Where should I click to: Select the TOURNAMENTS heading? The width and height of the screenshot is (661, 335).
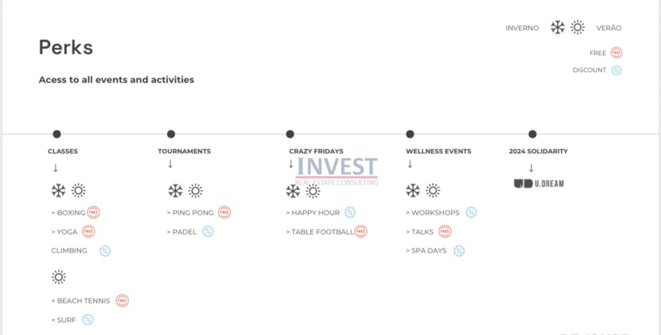(184, 151)
